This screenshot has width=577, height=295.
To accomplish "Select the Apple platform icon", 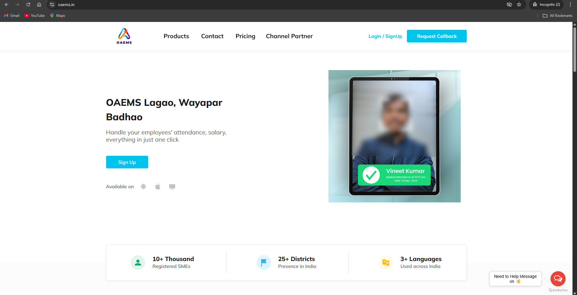I will (158, 187).
